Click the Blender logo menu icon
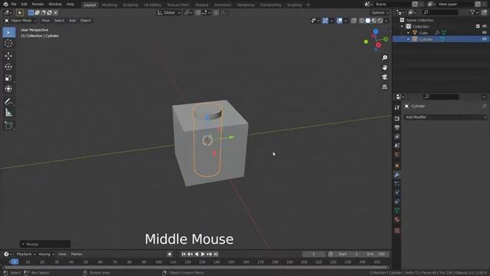Viewport: 490px width, 276px height. [x=5, y=5]
